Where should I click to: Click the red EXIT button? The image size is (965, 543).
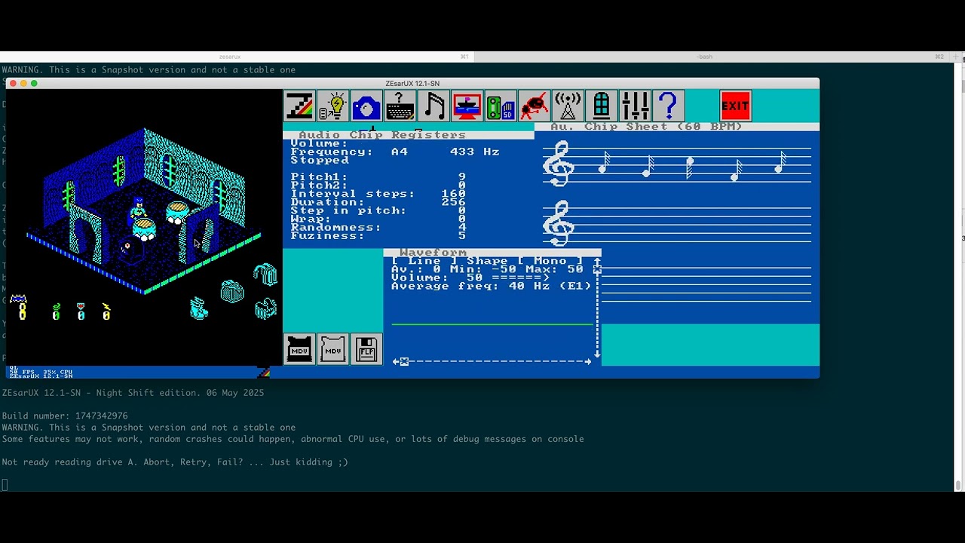point(735,106)
